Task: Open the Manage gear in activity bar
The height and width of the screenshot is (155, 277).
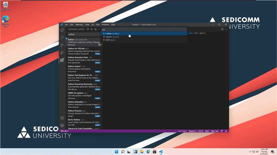Action: tap(62, 126)
